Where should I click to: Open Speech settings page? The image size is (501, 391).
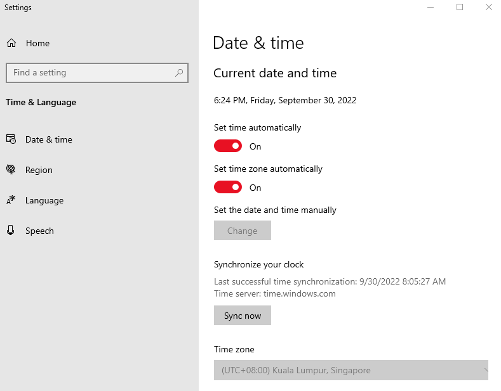39,231
